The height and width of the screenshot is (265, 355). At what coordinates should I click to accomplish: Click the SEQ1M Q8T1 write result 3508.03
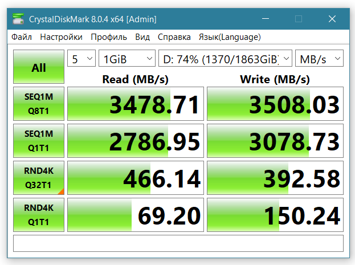tap(275, 104)
